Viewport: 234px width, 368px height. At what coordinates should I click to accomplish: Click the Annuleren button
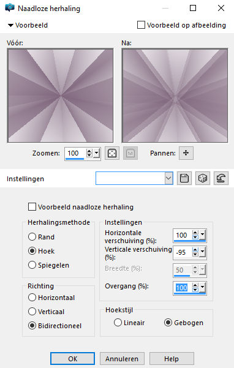point(122,359)
